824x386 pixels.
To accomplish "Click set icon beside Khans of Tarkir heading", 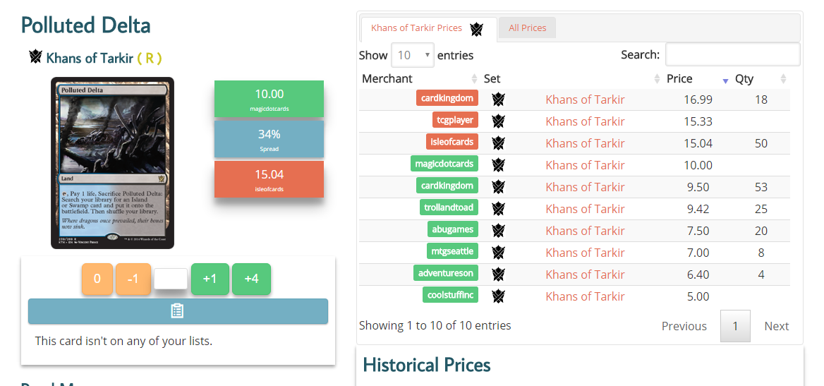I will (35, 57).
